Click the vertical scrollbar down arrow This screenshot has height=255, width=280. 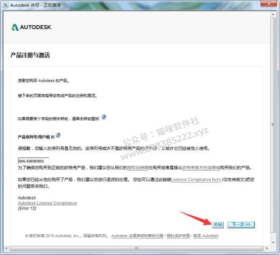pyautogui.click(x=273, y=242)
